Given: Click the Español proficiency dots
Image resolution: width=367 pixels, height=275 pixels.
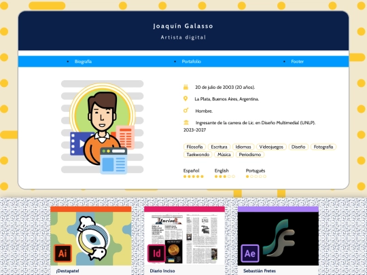Looking at the screenshot, I should (193, 177).
